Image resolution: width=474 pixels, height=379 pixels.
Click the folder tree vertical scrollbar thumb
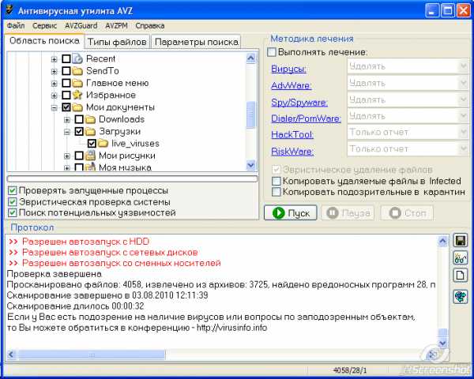tap(251, 114)
